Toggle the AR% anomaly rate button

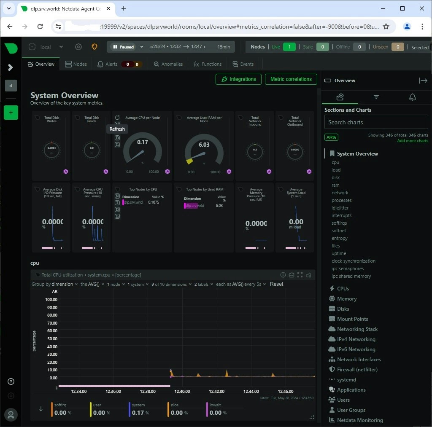click(x=331, y=137)
